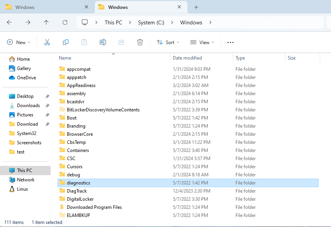
Task: Close the first Windows tab
Action: 86,7
